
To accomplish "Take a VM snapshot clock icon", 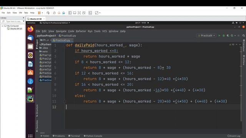I will click(x=54, y=13).
